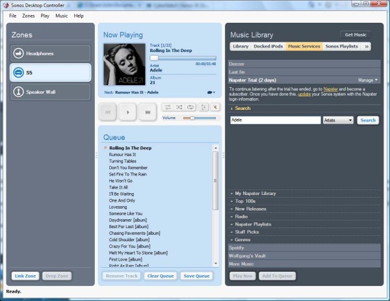
Task: Toggle crossfade mode
Action: [x=168, y=107]
